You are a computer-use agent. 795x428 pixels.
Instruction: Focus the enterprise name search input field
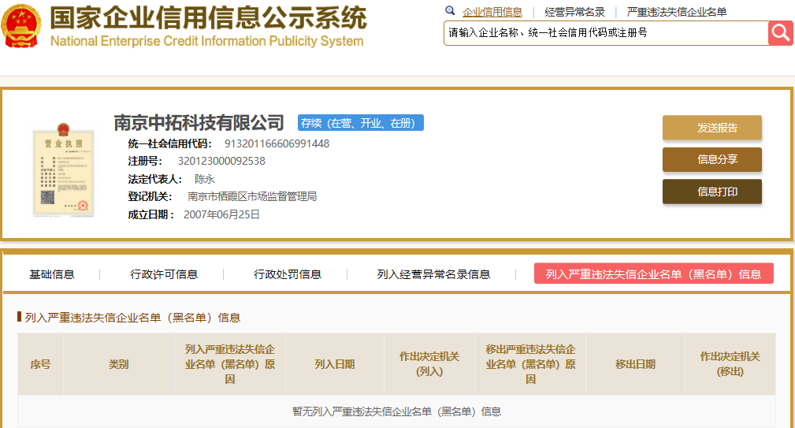pos(606,33)
